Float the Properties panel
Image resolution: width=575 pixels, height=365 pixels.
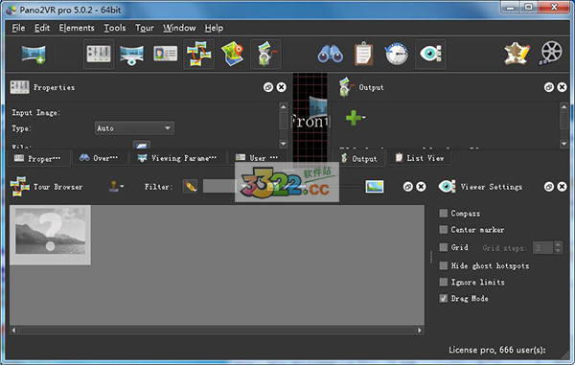tap(268, 87)
